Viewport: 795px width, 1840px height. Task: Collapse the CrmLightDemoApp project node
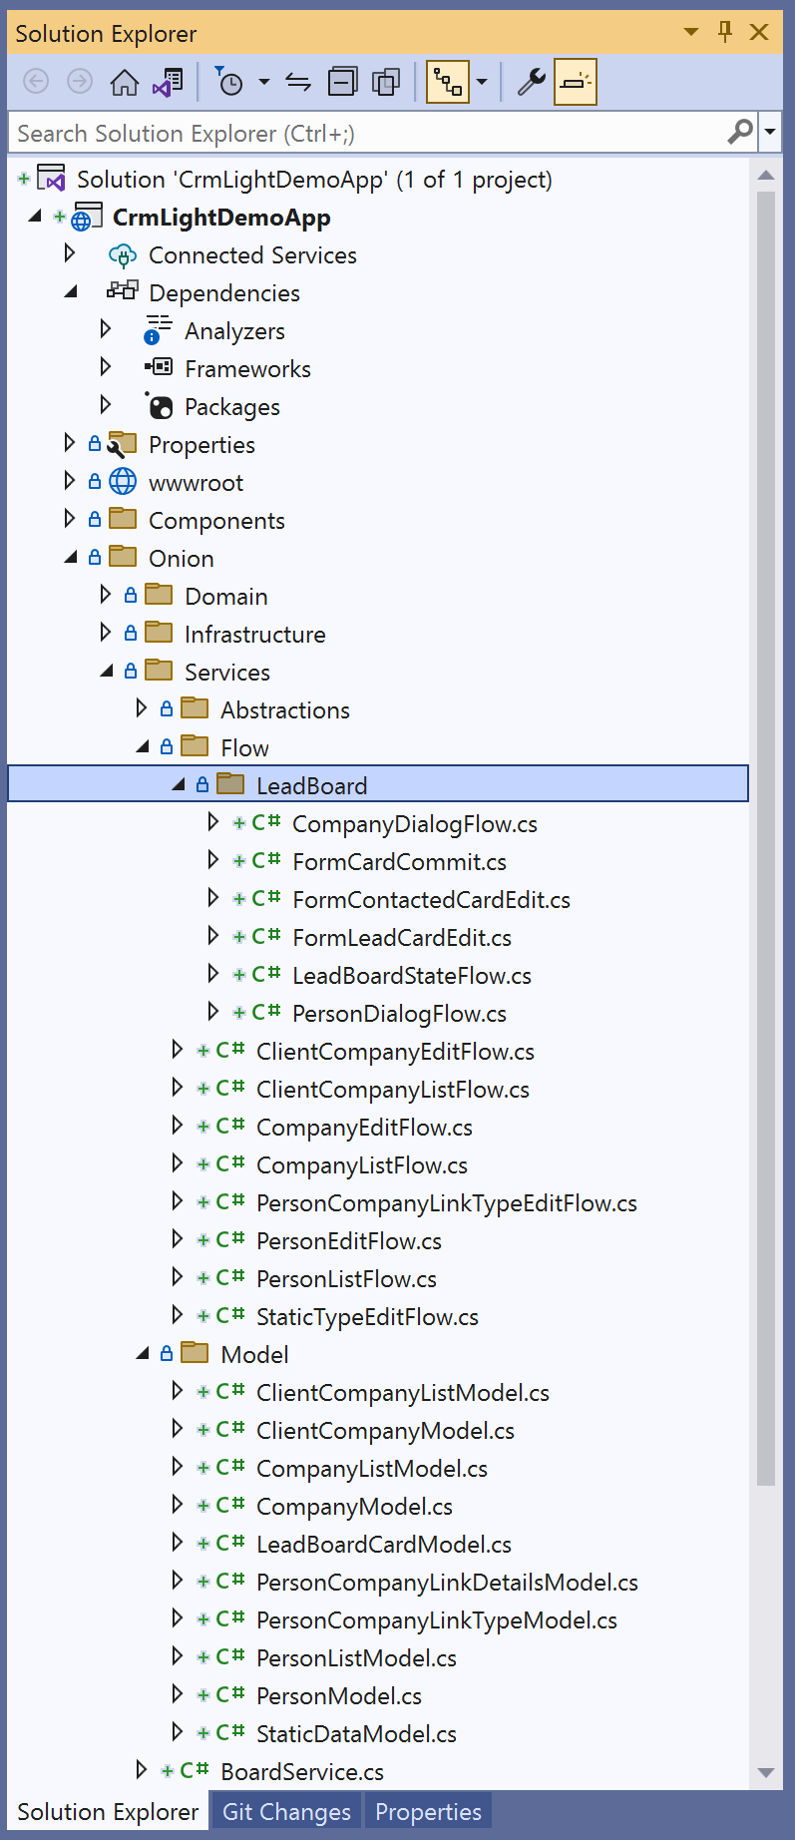point(35,217)
